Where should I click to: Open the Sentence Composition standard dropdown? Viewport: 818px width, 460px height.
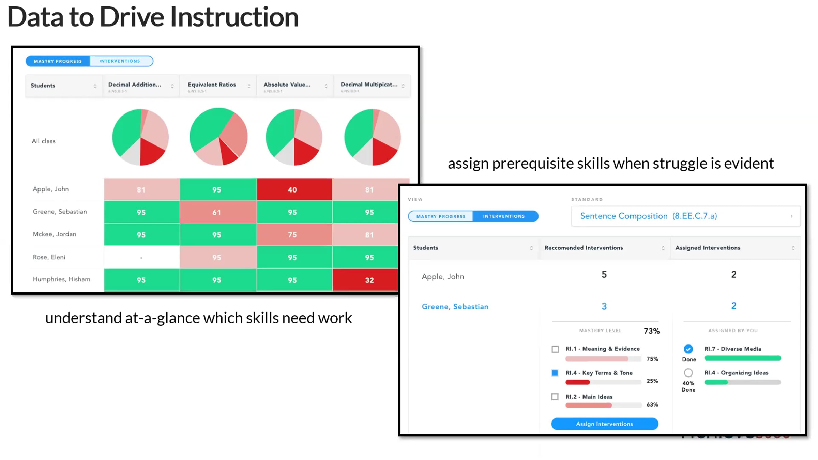pyautogui.click(x=686, y=216)
